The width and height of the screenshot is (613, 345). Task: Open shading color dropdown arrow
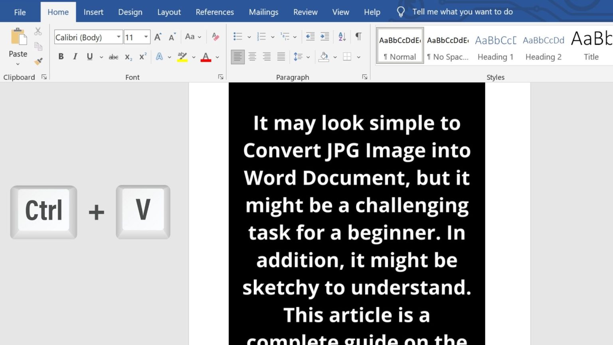click(335, 57)
